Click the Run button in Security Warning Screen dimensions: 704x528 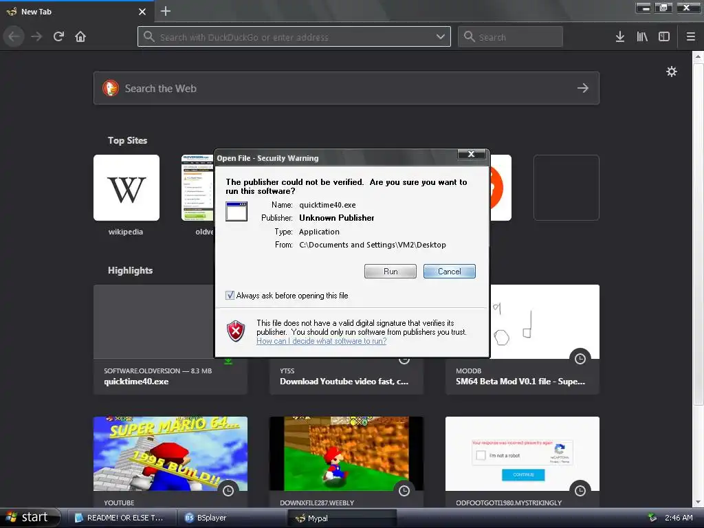click(x=390, y=271)
